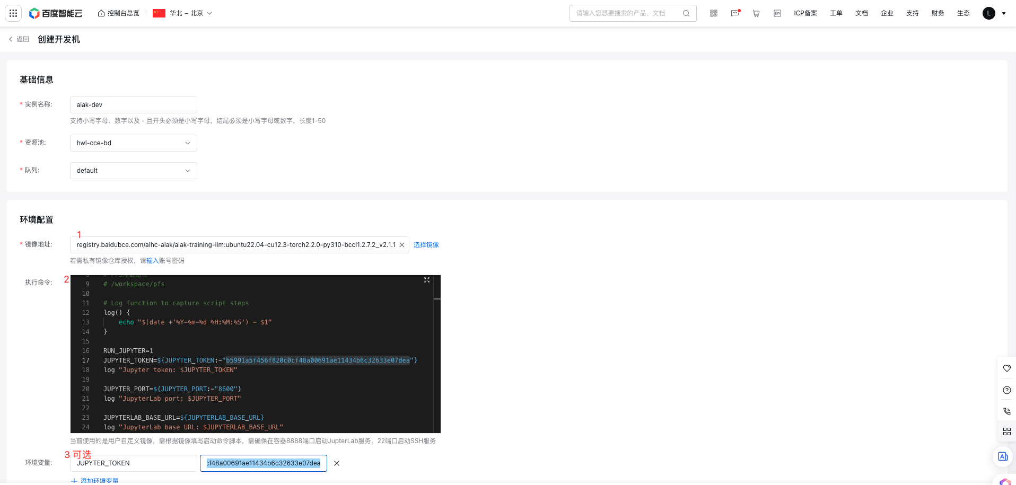Open 工单 menu item
Screen dimensions: 1016x485
[x=836, y=13]
